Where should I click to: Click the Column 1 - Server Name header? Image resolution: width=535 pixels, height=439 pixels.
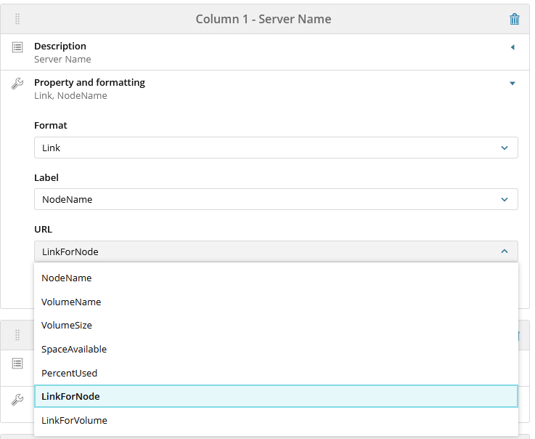[264, 19]
